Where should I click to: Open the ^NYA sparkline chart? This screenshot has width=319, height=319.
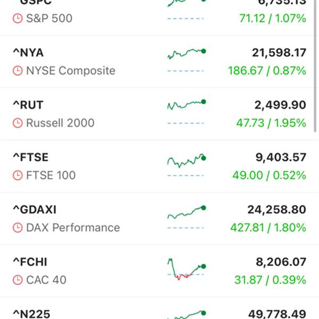point(186,54)
